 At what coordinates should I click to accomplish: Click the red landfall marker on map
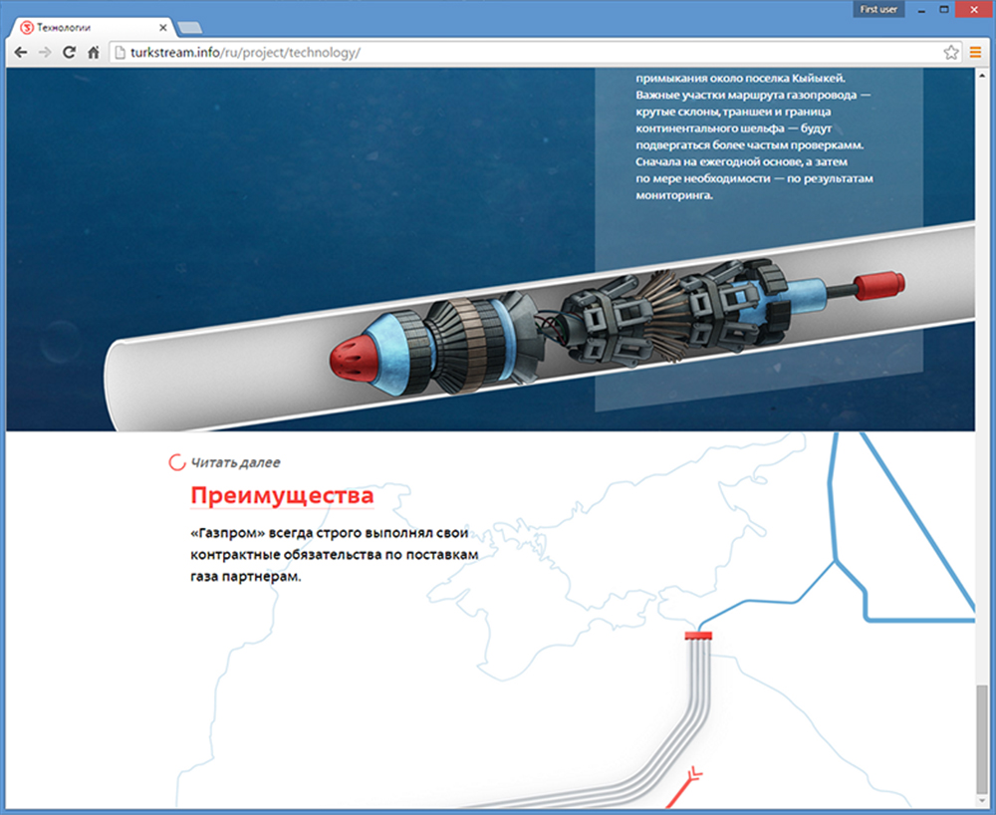[698, 635]
